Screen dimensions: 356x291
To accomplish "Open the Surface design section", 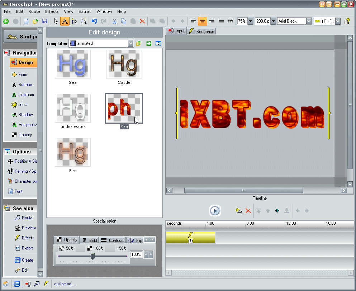I will coord(25,85).
